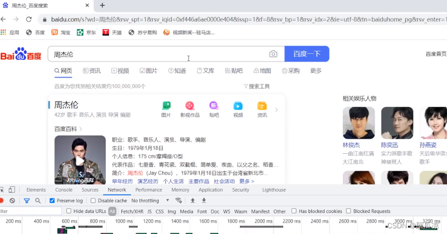Open the 视频 card icon
Screen dimensions: 447x234
point(238,109)
